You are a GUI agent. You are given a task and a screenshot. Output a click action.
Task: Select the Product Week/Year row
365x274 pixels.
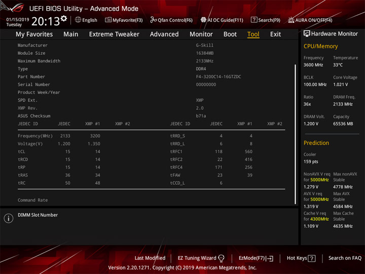point(151,92)
